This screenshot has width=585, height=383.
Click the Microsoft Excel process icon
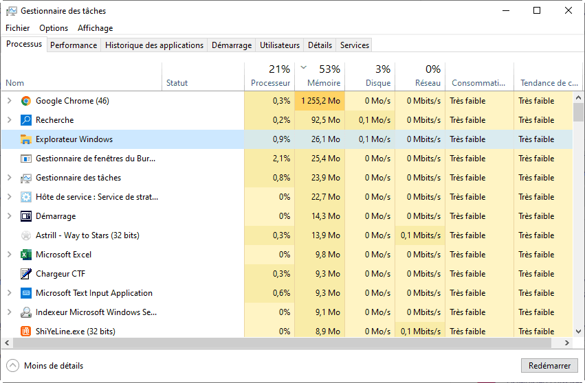(26, 255)
